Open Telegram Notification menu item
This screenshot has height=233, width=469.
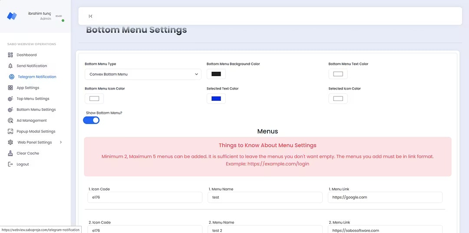pyautogui.click(x=37, y=77)
